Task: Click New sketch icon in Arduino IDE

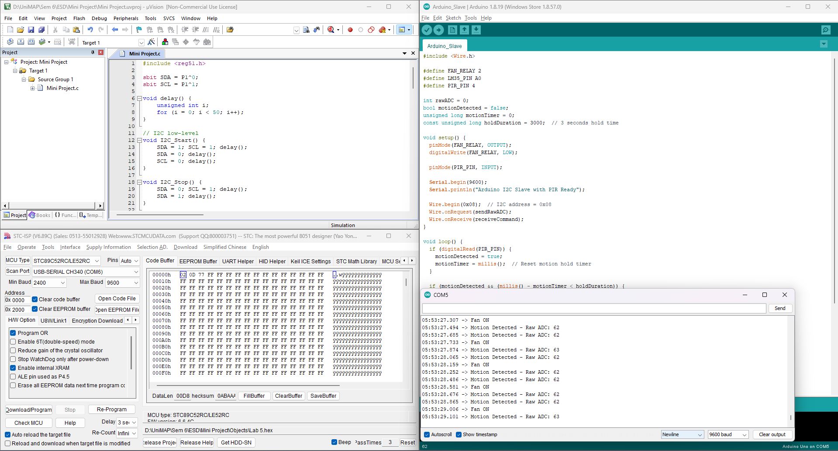Action: coord(452,30)
